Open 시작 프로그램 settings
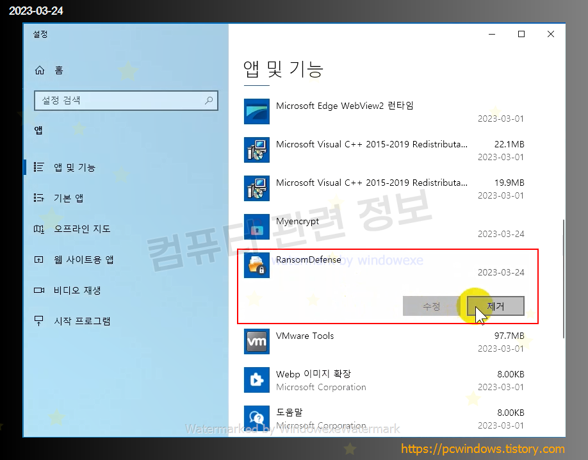The image size is (588, 460). coord(82,321)
